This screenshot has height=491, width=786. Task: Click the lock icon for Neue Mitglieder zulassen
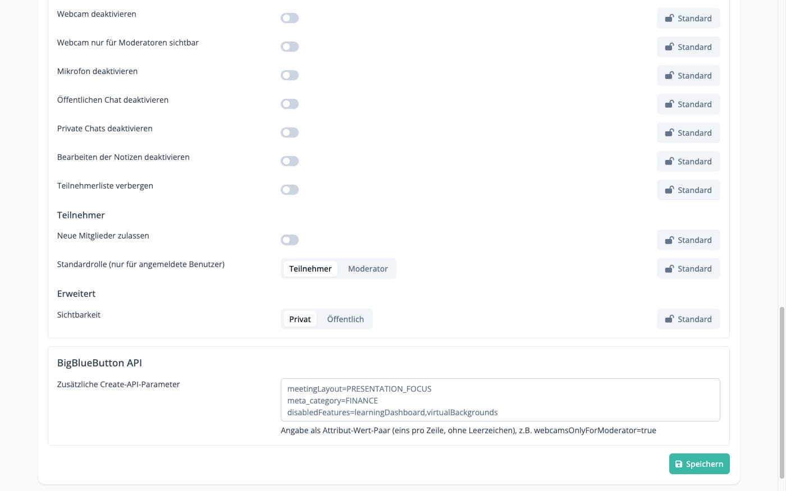[669, 240]
